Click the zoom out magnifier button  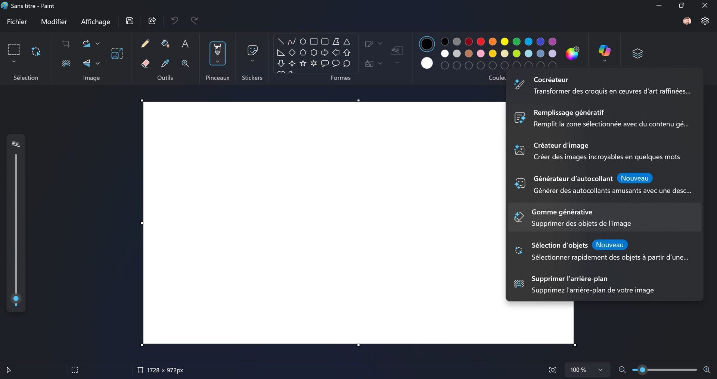(x=622, y=370)
